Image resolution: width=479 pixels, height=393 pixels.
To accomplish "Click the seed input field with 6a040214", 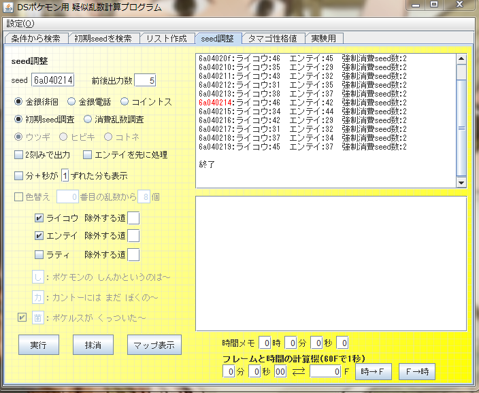I will point(53,80).
